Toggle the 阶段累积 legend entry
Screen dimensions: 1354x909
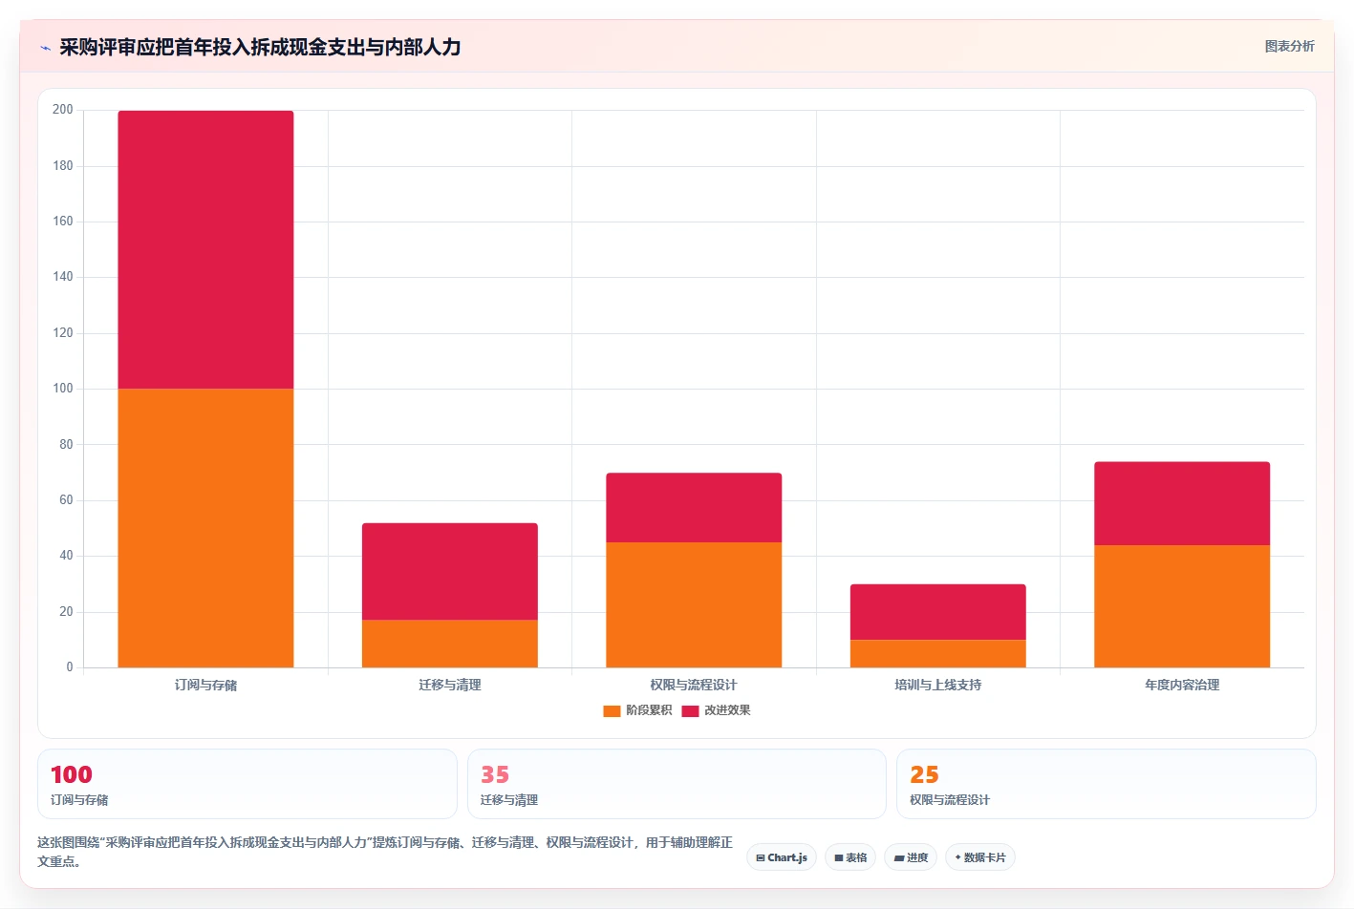click(637, 710)
